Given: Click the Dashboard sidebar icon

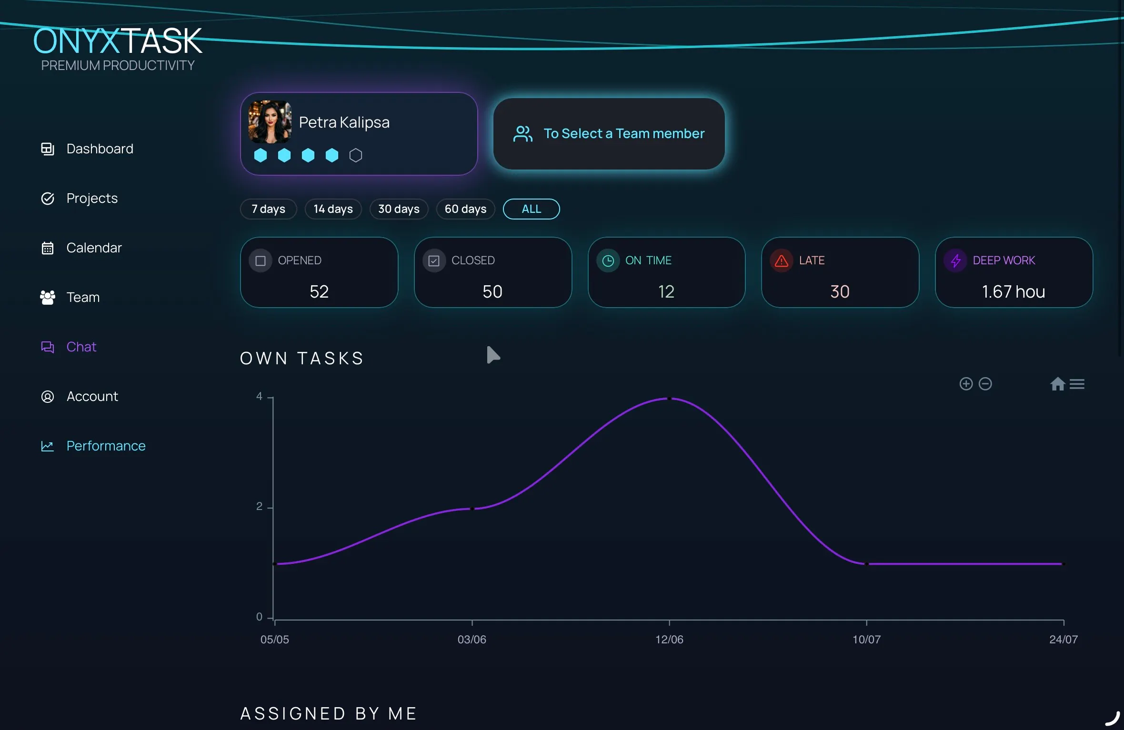Looking at the screenshot, I should 48,149.
